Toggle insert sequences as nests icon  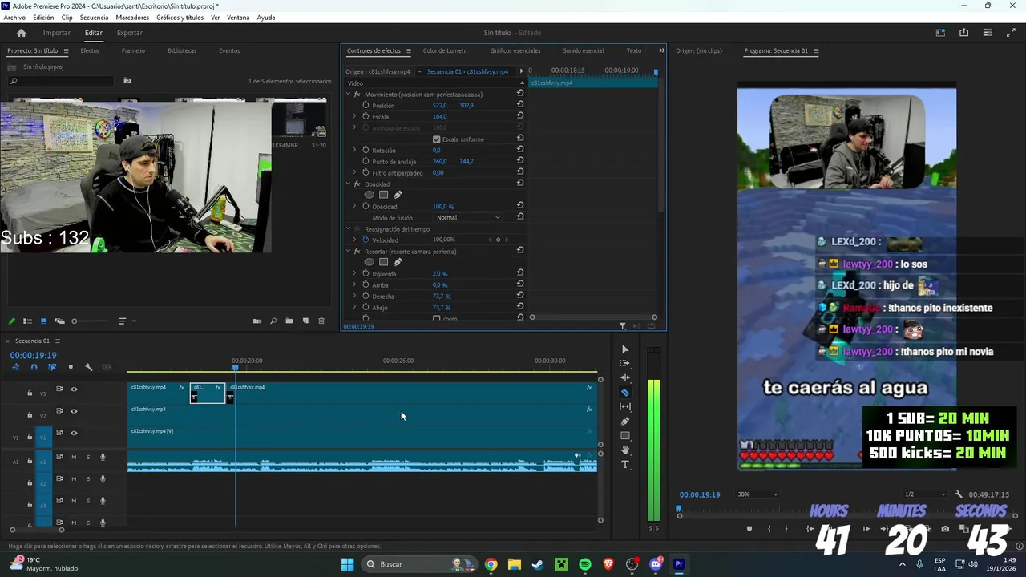click(16, 367)
